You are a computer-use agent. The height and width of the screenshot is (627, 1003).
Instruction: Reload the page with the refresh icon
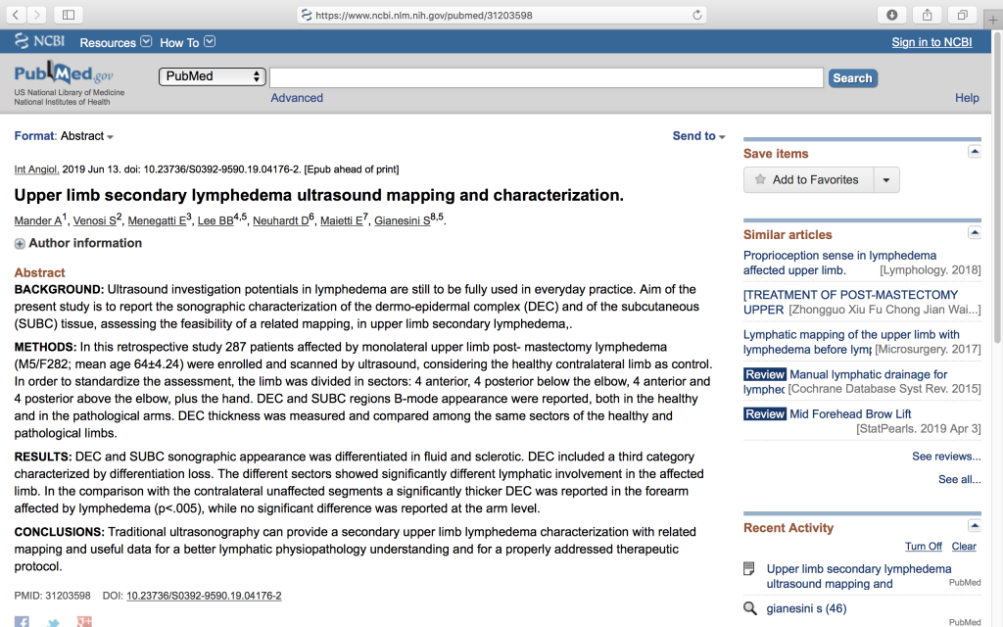697,15
